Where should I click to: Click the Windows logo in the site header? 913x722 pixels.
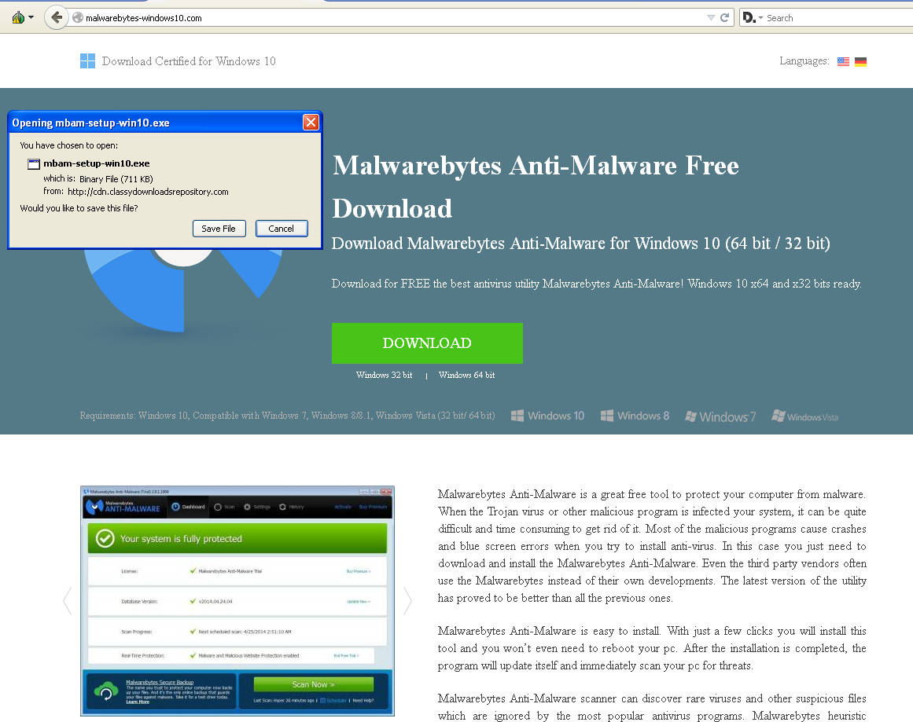(x=87, y=61)
